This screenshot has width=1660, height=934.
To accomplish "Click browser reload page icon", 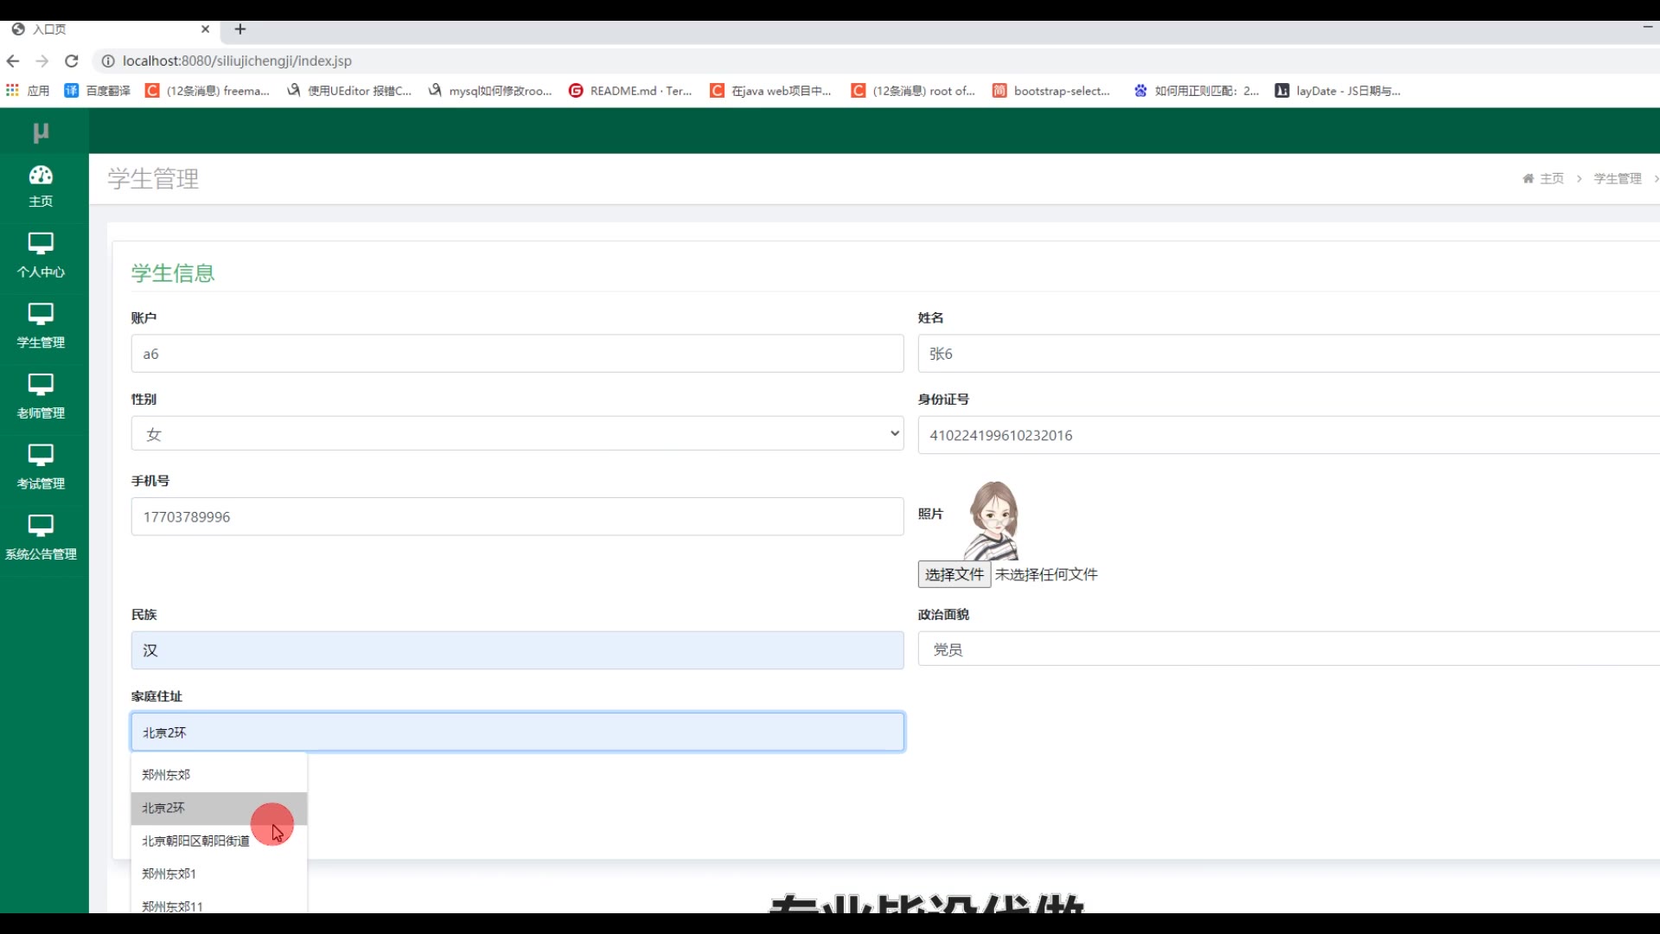I will point(72,61).
